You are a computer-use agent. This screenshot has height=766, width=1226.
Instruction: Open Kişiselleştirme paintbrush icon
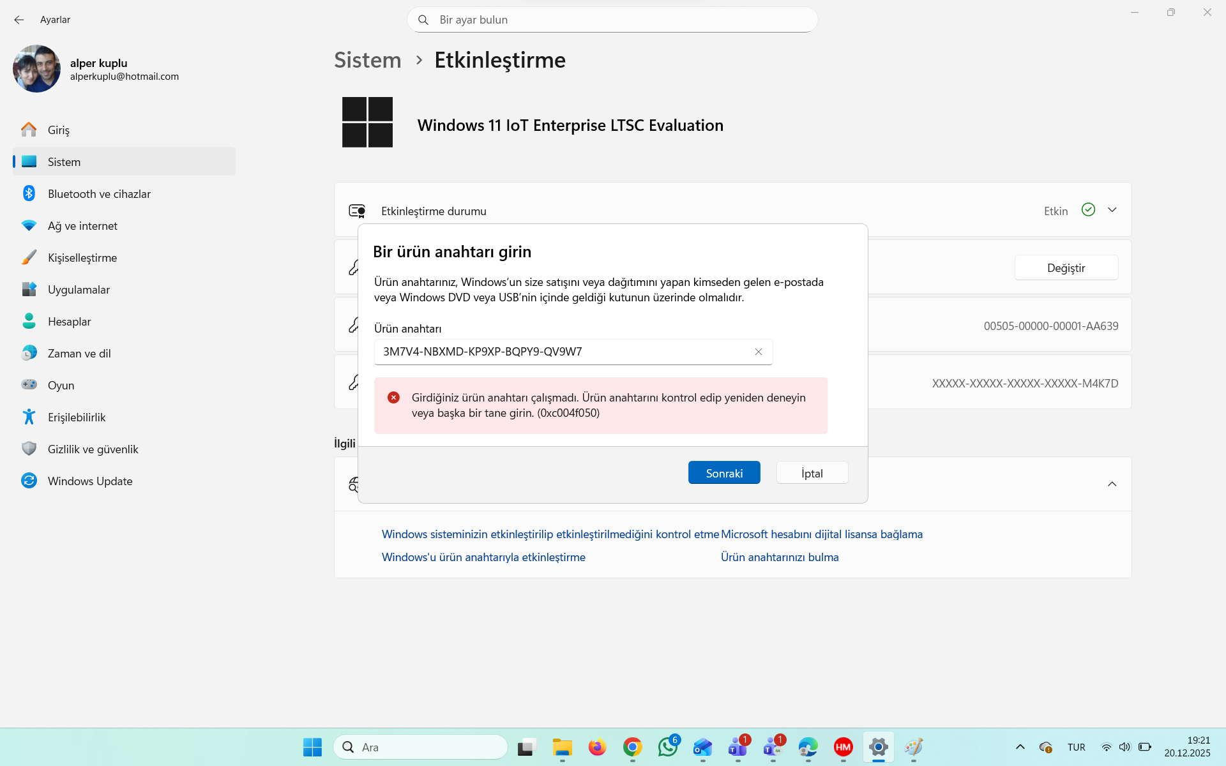pos(29,257)
